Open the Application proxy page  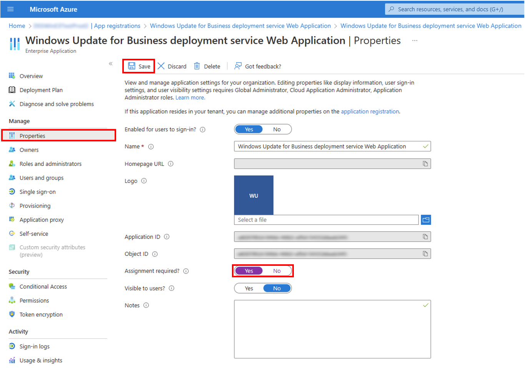tap(42, 220)
